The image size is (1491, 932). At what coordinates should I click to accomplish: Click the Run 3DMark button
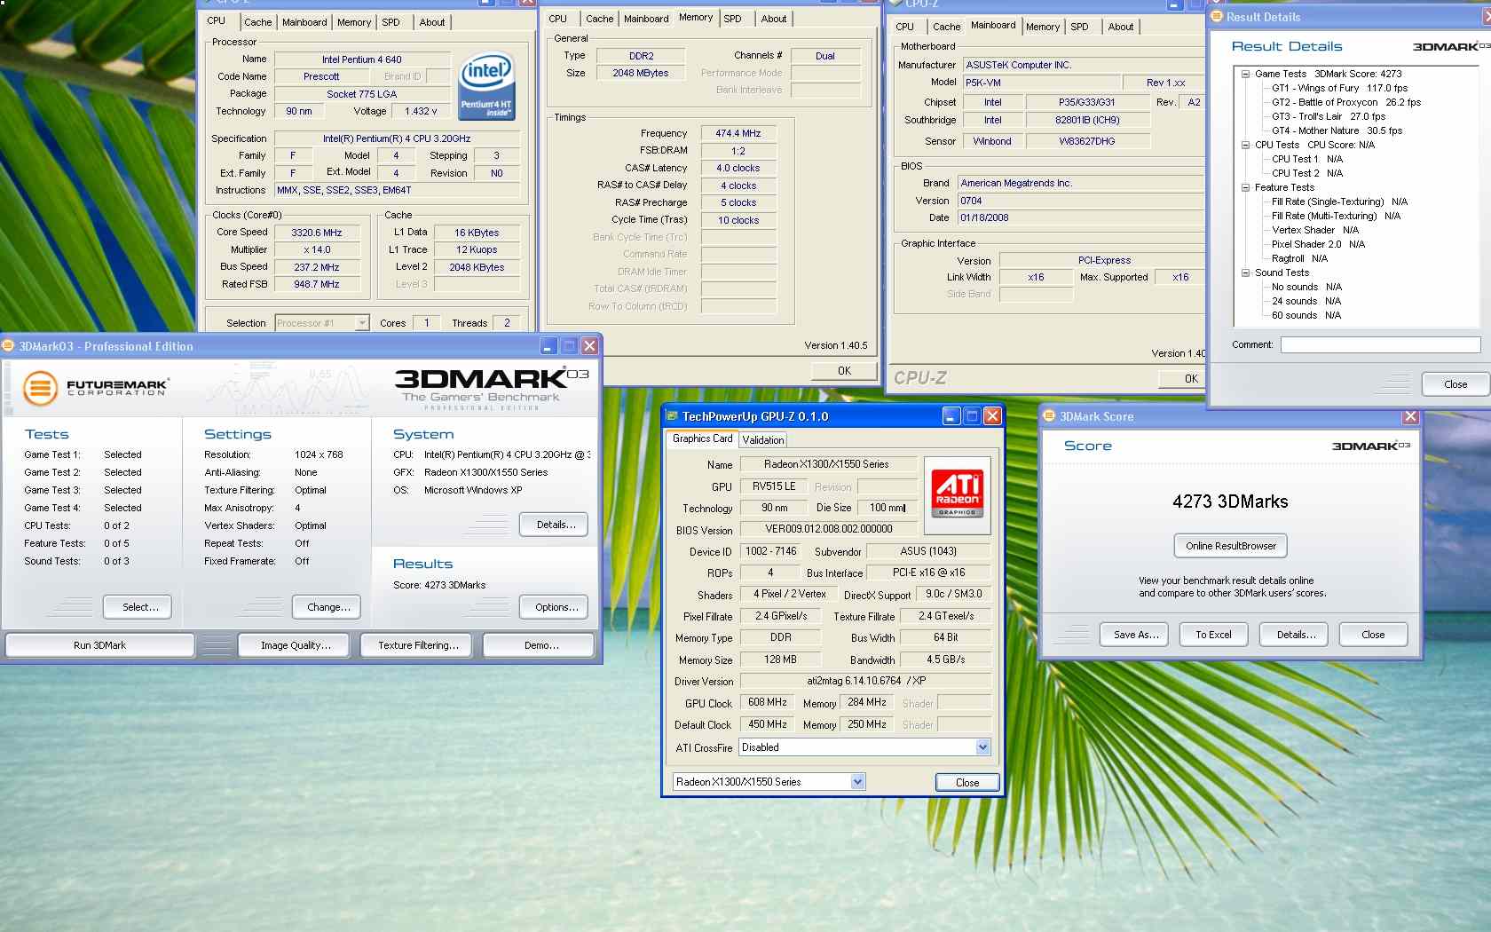tap(99, 645)
